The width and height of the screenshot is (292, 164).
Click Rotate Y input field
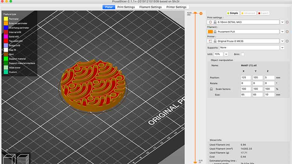258,83
